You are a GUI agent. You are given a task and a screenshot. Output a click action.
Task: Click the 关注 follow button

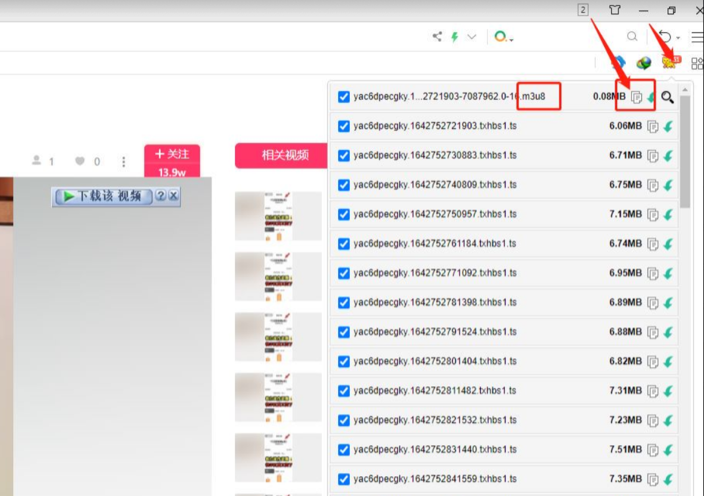(172, 154)
